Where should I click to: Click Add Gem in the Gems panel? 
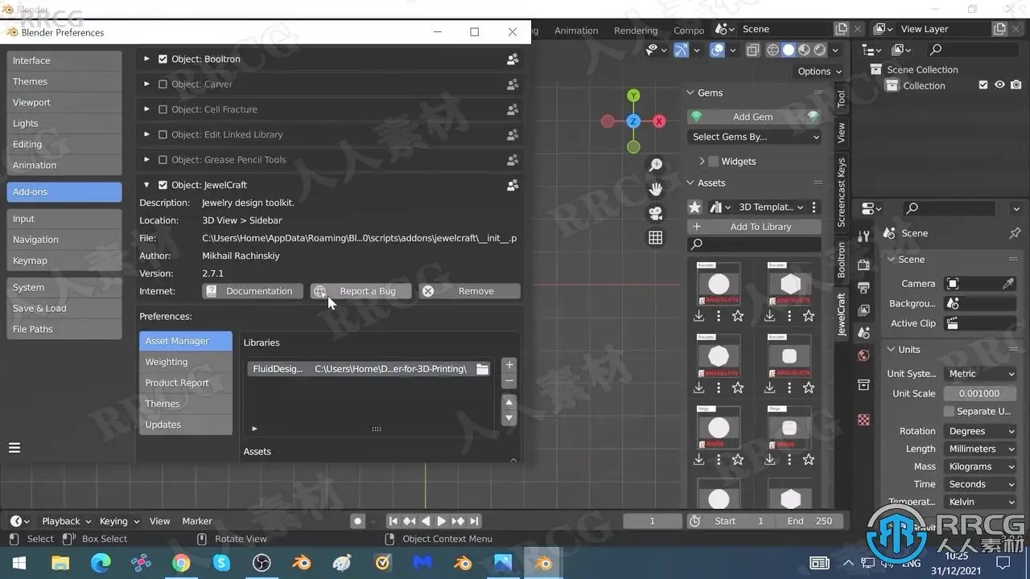pos(753,117)
